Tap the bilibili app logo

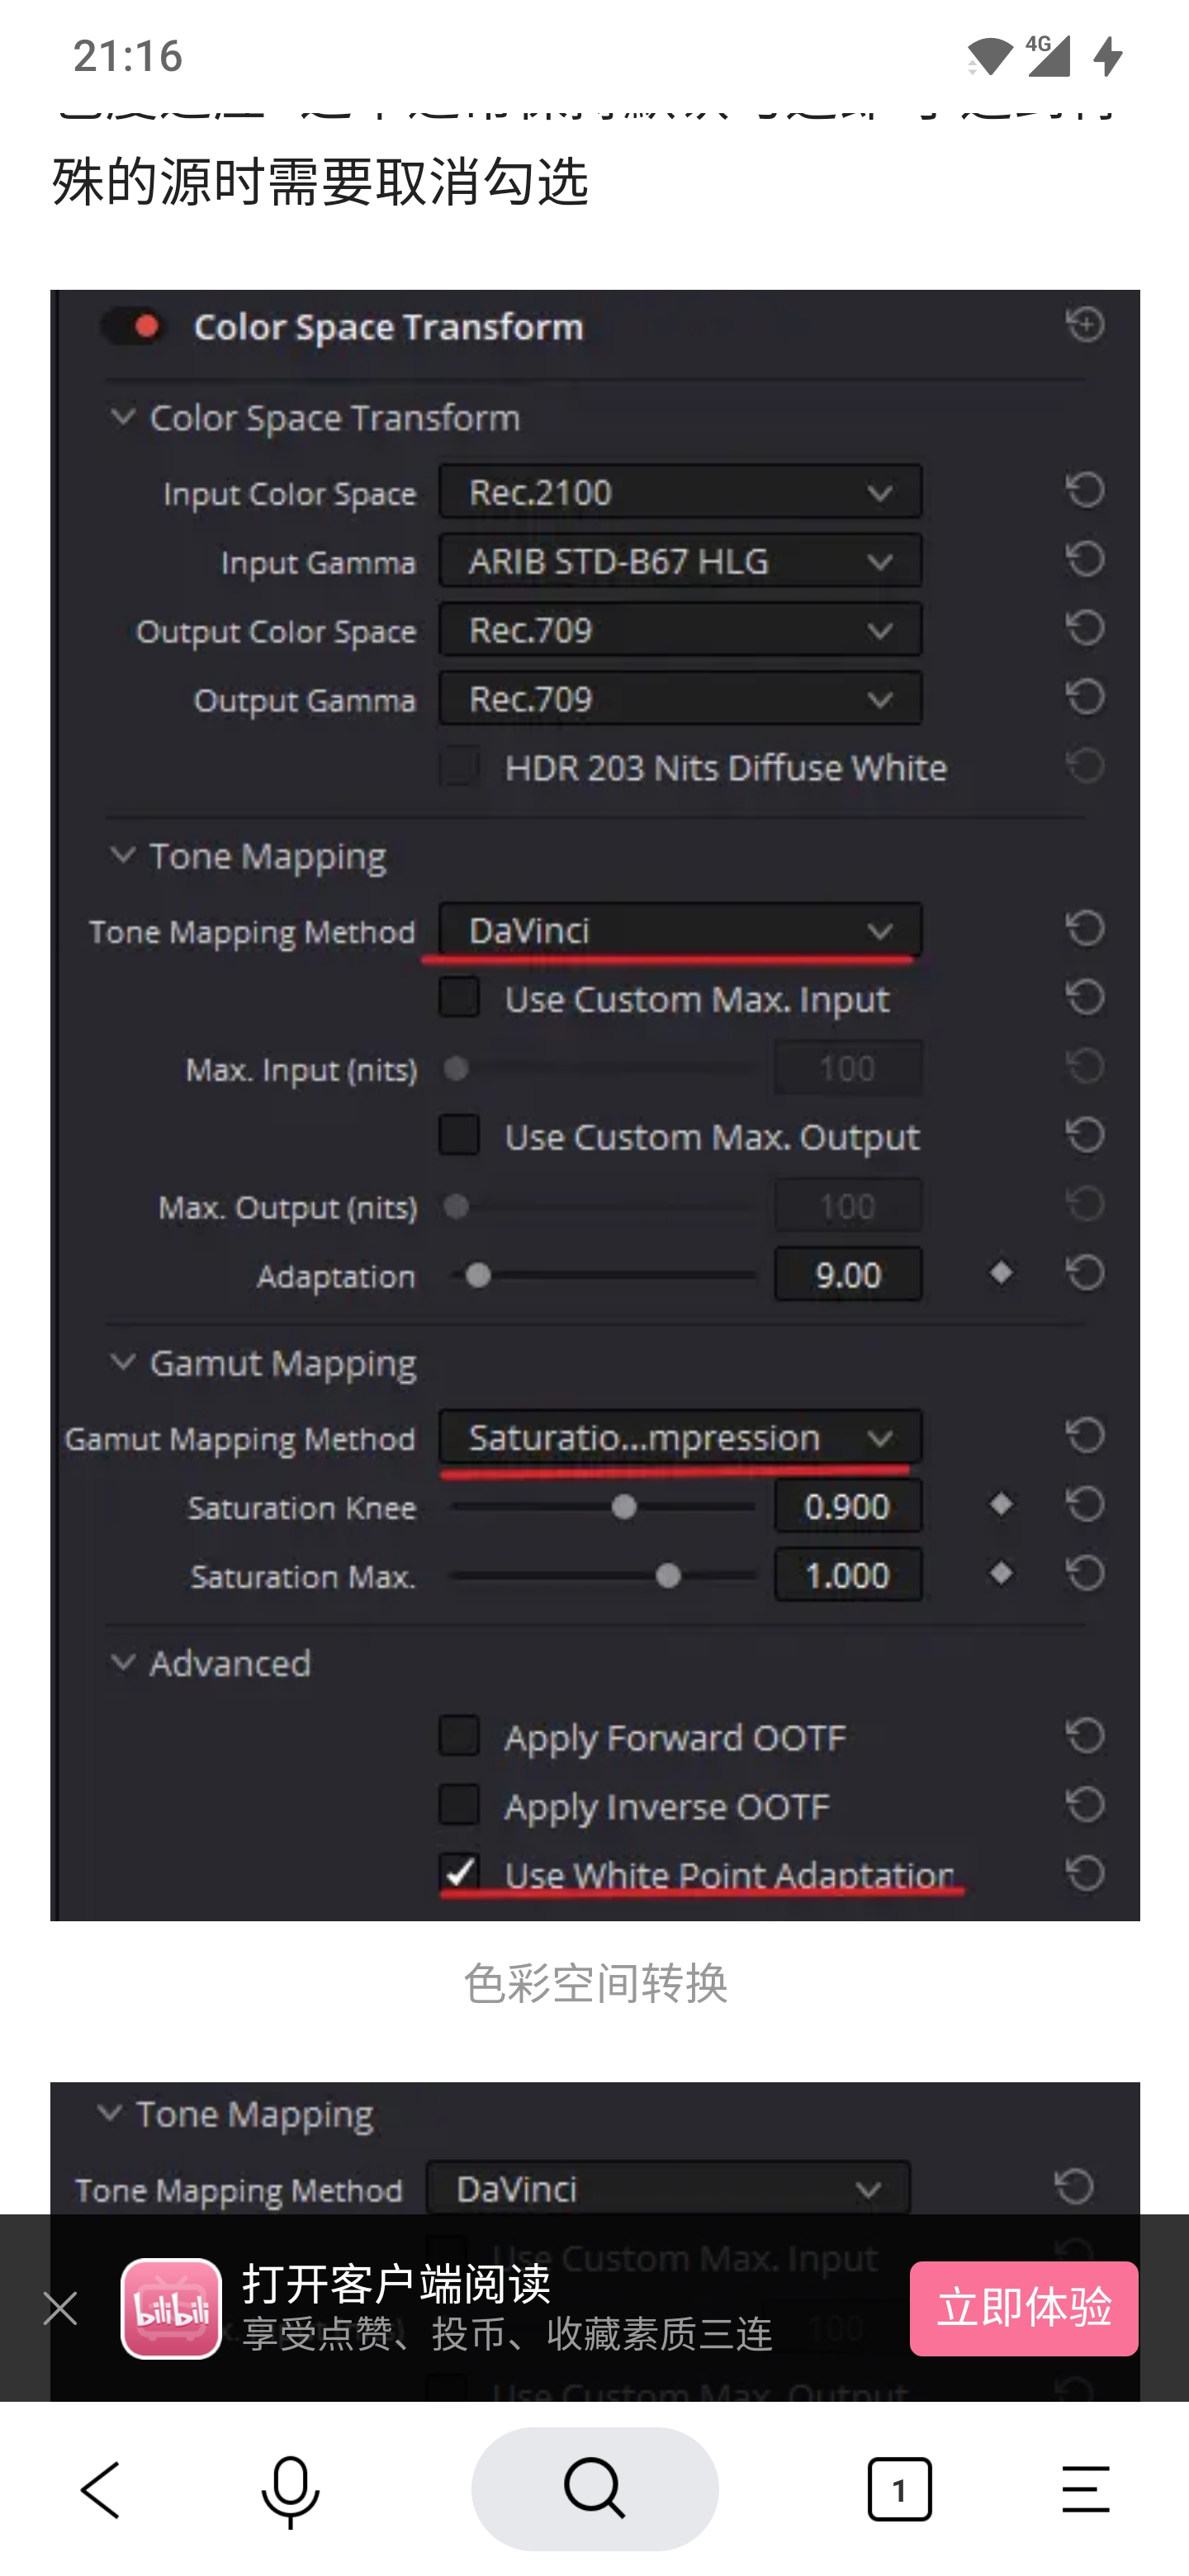pyautogui.click(x=171, y=2308)
